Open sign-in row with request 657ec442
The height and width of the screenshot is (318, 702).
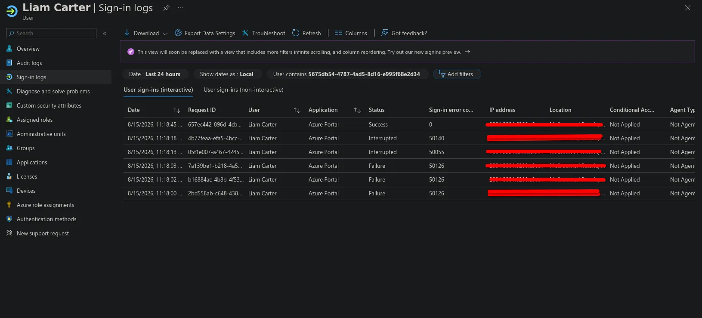coord(409,124)
